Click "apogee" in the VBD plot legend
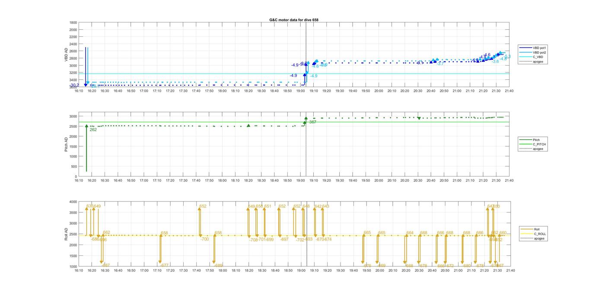The height and width of the screenshot is (299, 605). [x=538, y=62]
